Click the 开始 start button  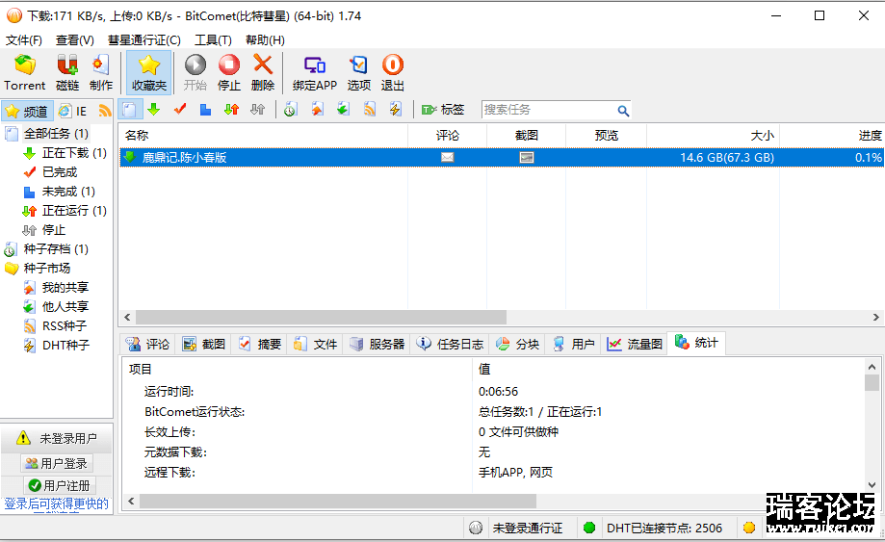coord(195,73)
